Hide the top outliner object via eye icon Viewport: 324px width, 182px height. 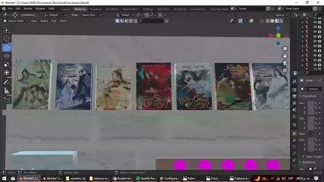[x=315, y=23]
